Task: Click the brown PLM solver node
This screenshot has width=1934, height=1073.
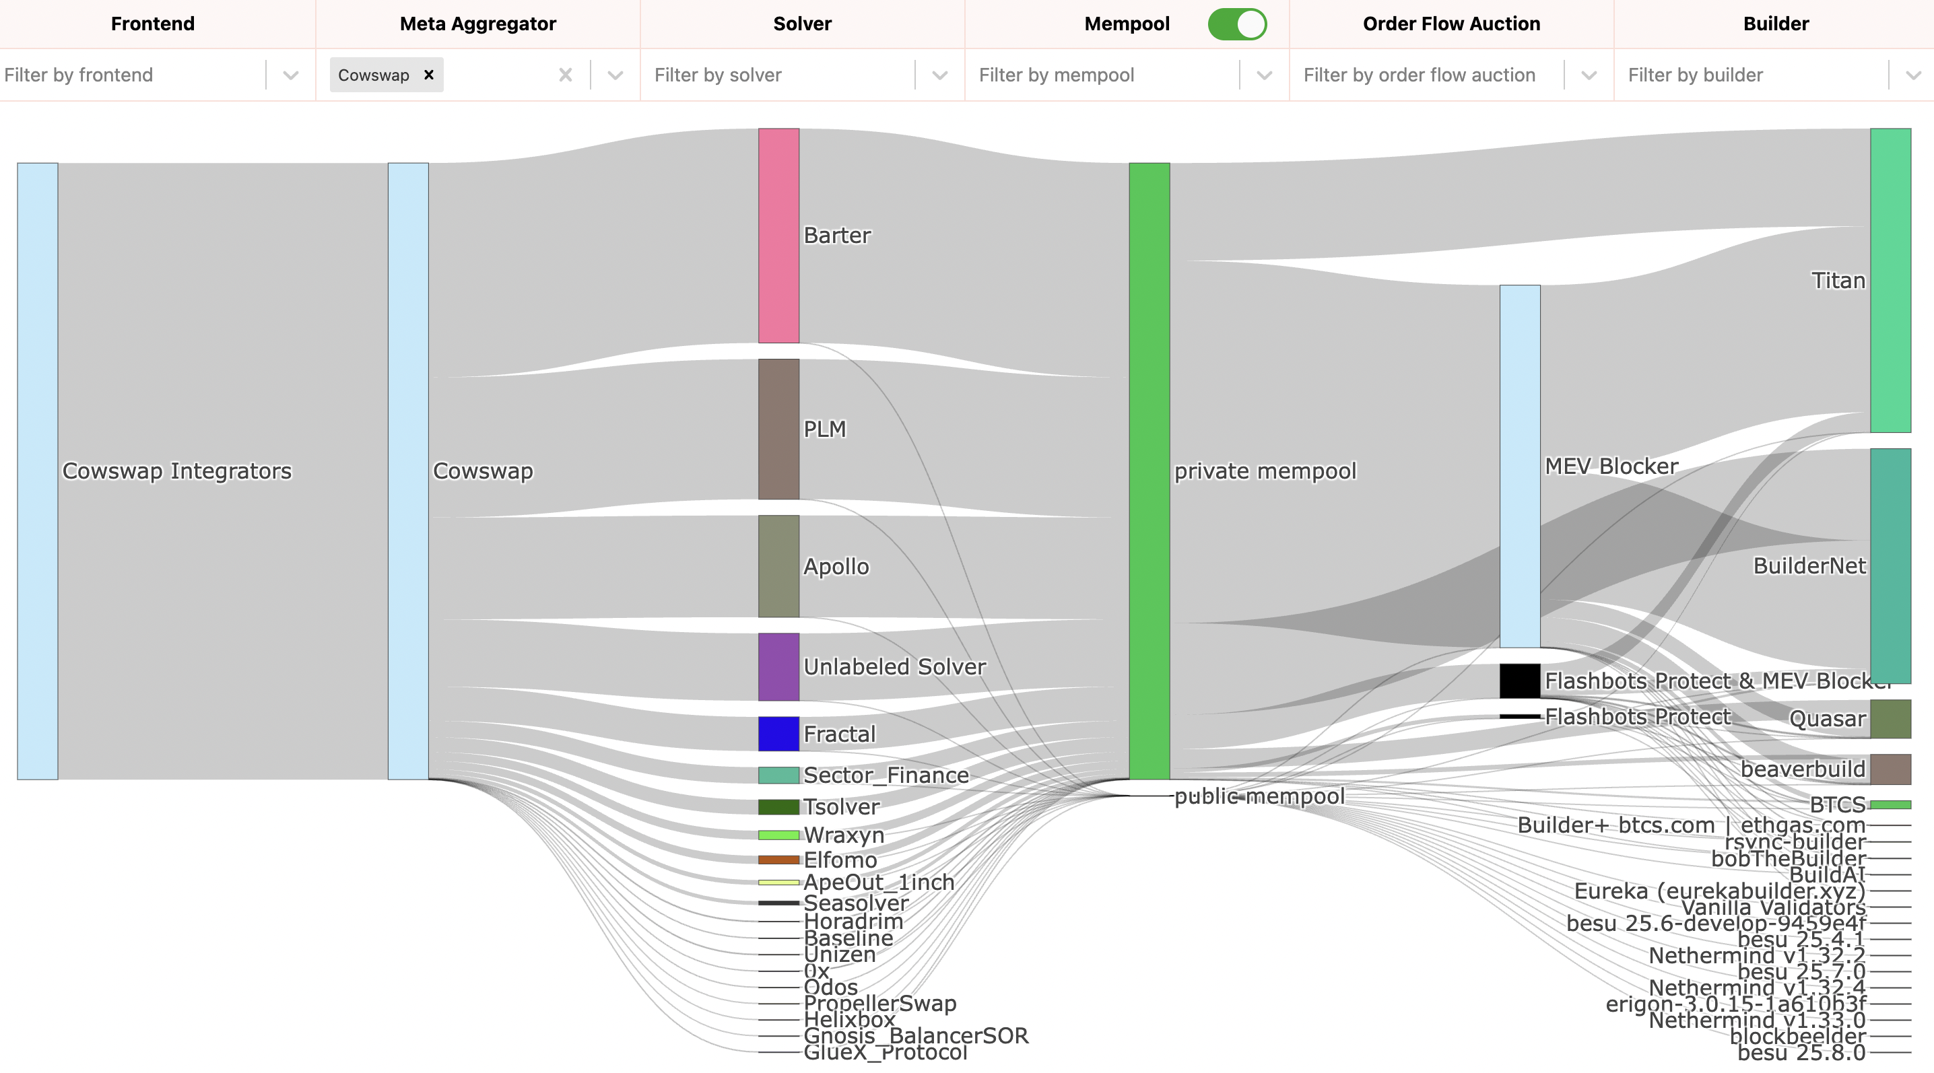Action: (778, 429)
